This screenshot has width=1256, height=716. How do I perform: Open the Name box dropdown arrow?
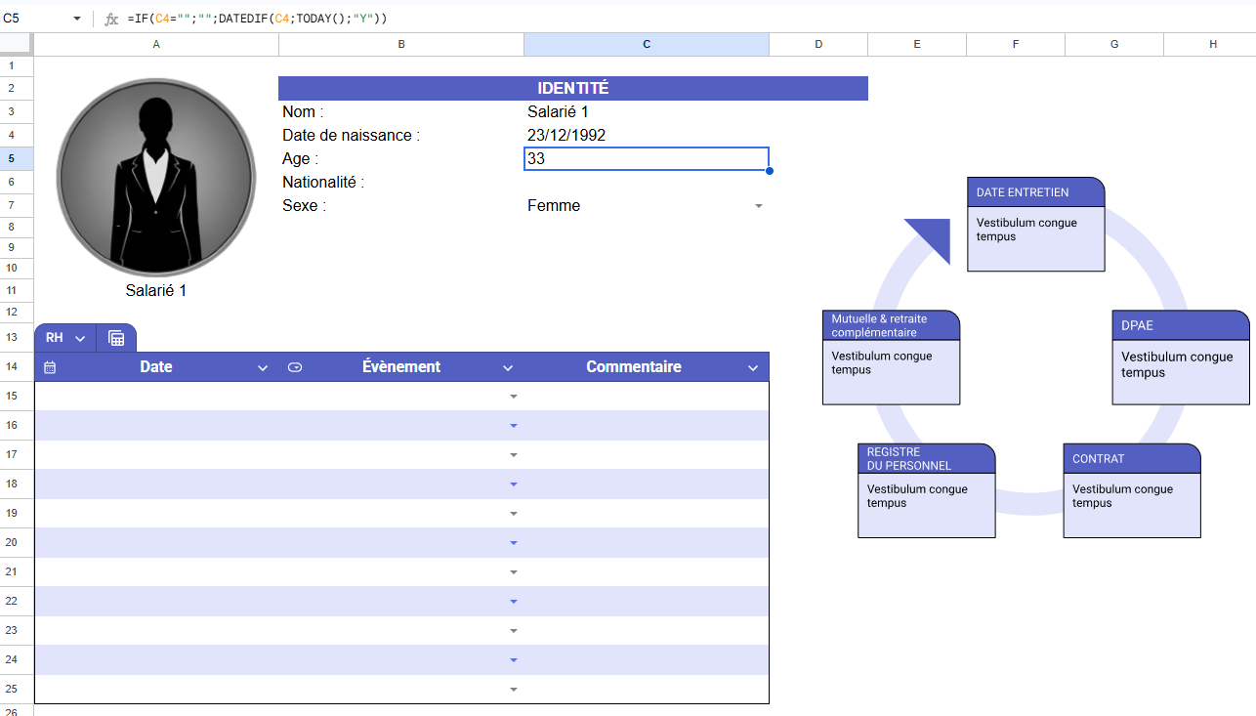point(77,19)
